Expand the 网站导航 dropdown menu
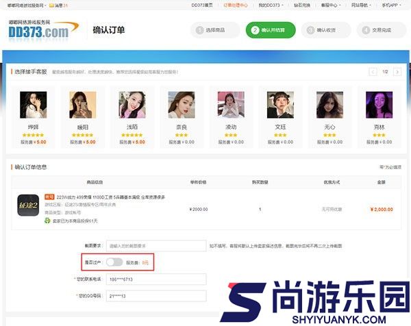Screen dimensions: 411x326 pyautogui.click(x=361, y=5)
